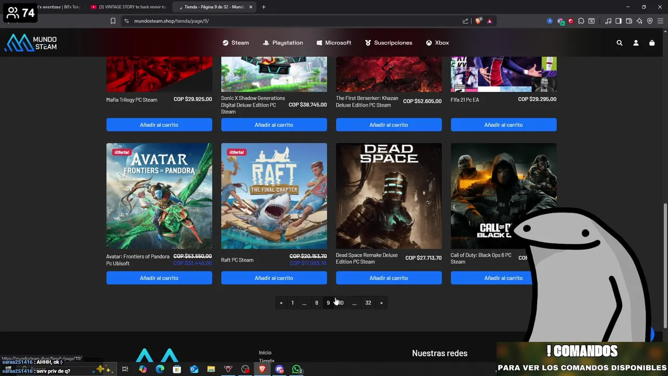Add Fifa 21 Pc EA to cart

[504, 125]
